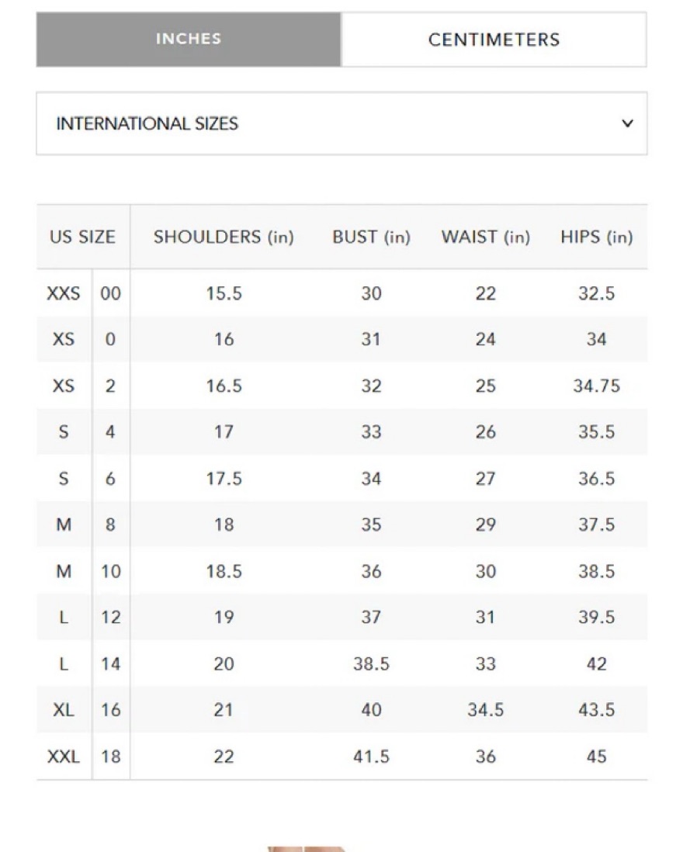Switch to the CENTIMETERS tab
The image size is (683, 852).
click(x=494, y=40)
